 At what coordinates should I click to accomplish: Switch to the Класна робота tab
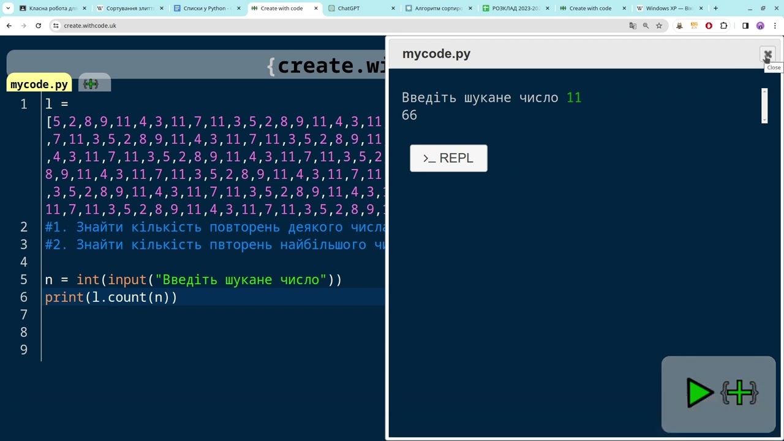52,9
